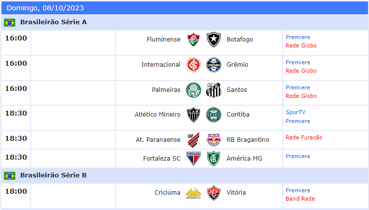Click the Fluminense club crest

[193, 40]
